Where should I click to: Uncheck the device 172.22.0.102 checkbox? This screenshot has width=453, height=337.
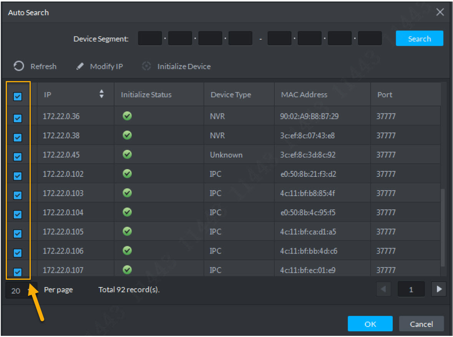click(18, 176)
